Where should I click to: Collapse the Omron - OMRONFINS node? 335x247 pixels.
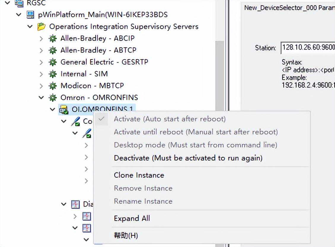tap(41, 98)
